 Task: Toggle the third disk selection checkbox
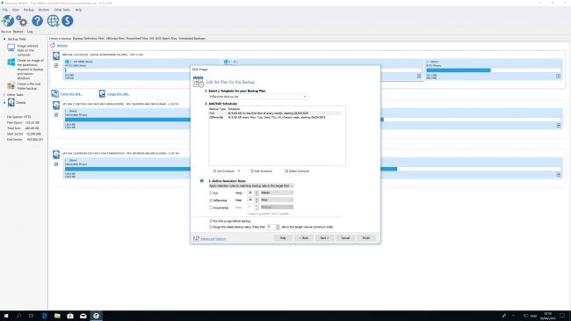pyautogui.click(x=56, y=164)
